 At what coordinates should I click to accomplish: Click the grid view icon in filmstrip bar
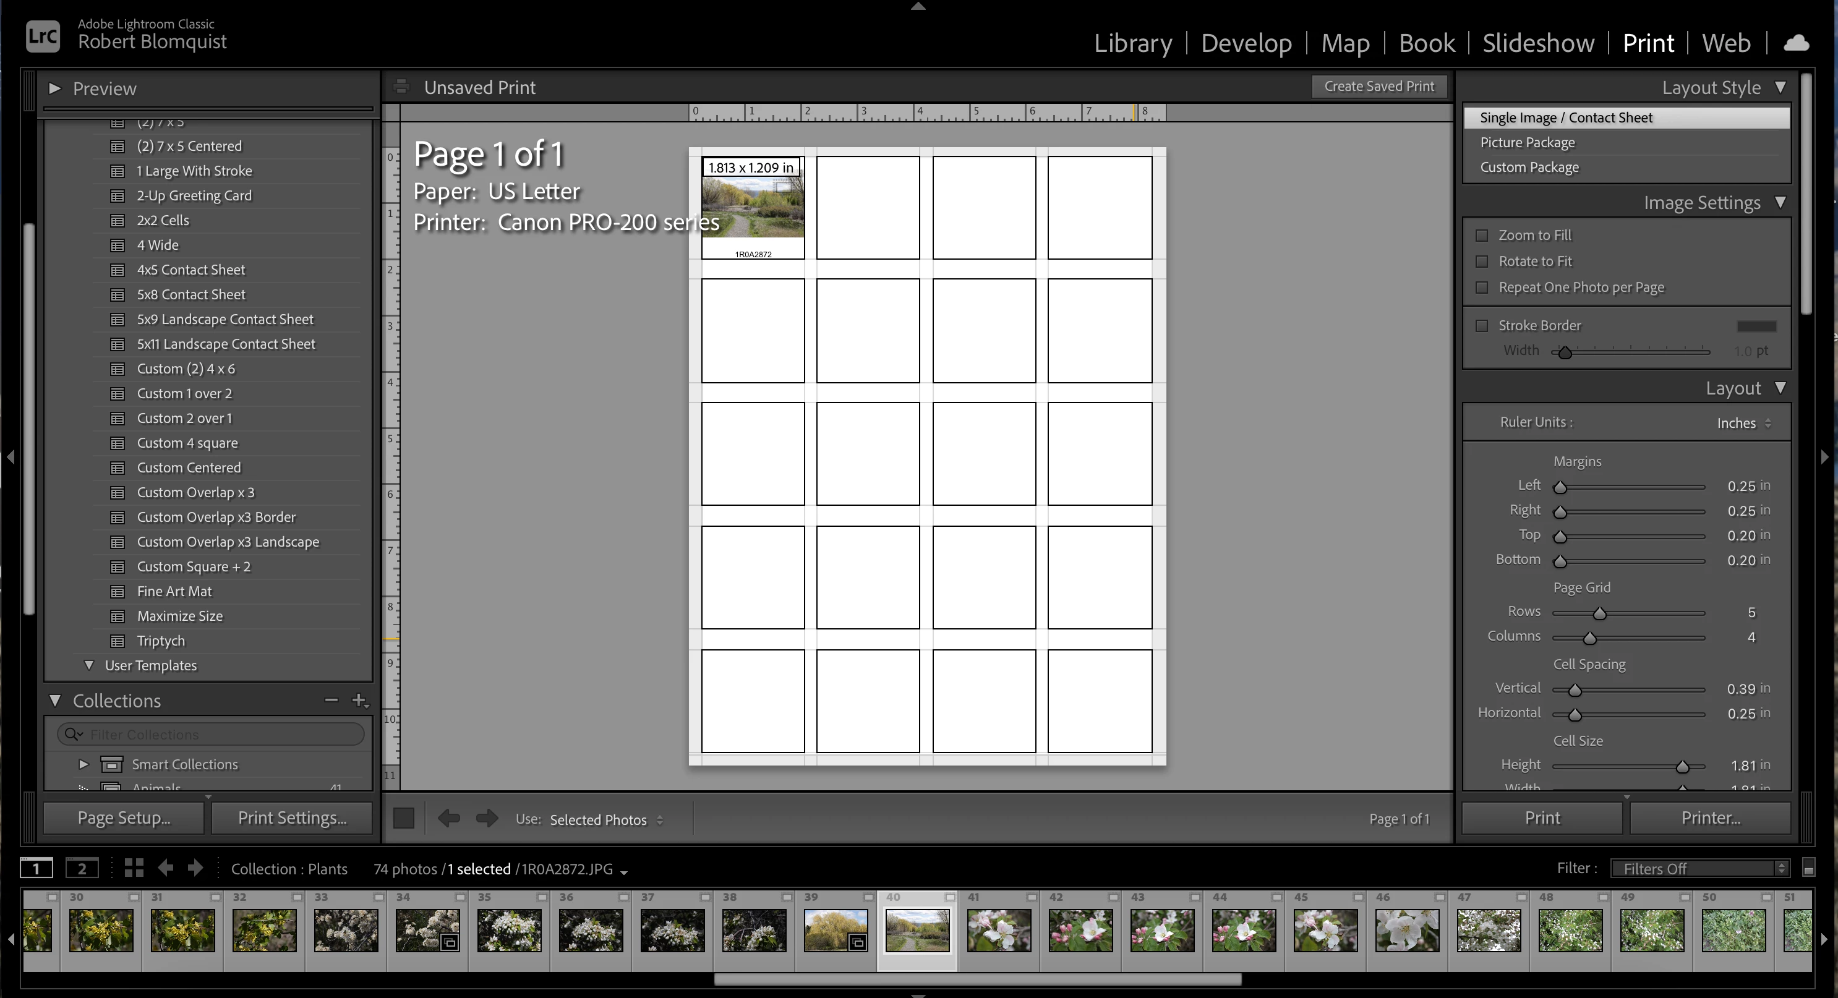click(134, 868)
